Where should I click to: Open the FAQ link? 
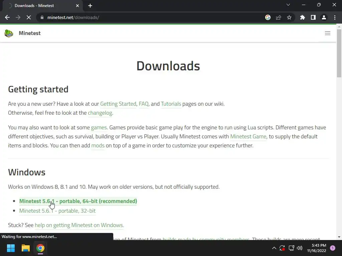pos(143,104)
